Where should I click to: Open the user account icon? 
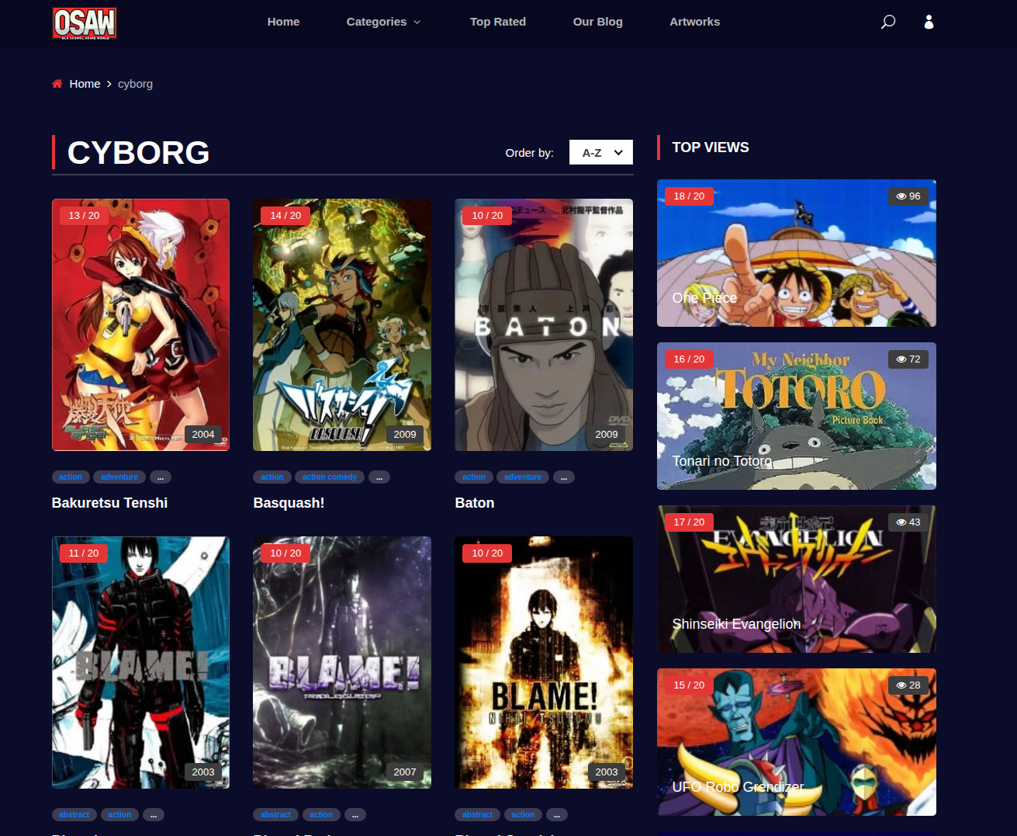tap(929, 22)
